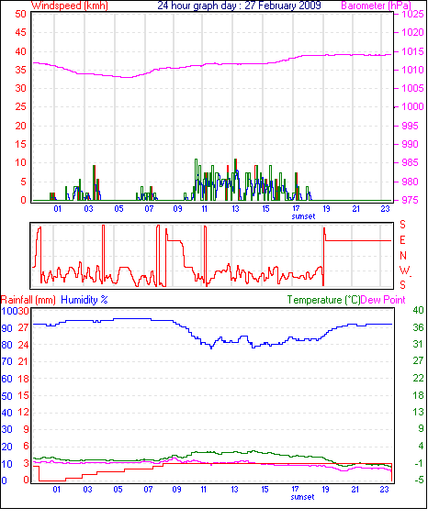Viewport: 428px width, 519px height.
Task: Click the sunset marker under bottom graph
Action: click(x=303, y=497)
